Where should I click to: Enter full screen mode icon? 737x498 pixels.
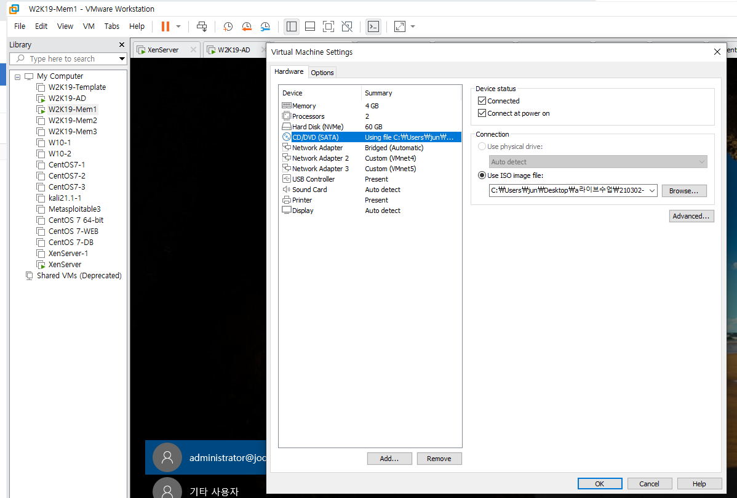(x=329, y=26)
